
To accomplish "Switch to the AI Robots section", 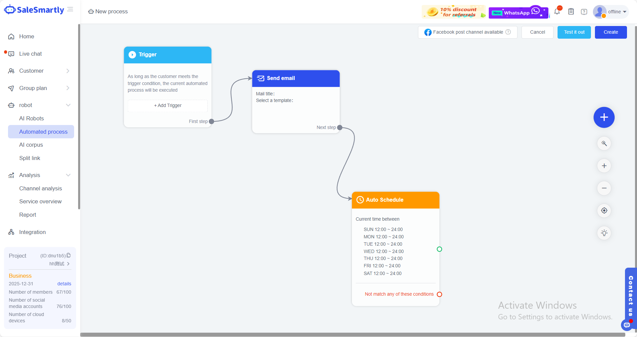I will click(31, 118).
